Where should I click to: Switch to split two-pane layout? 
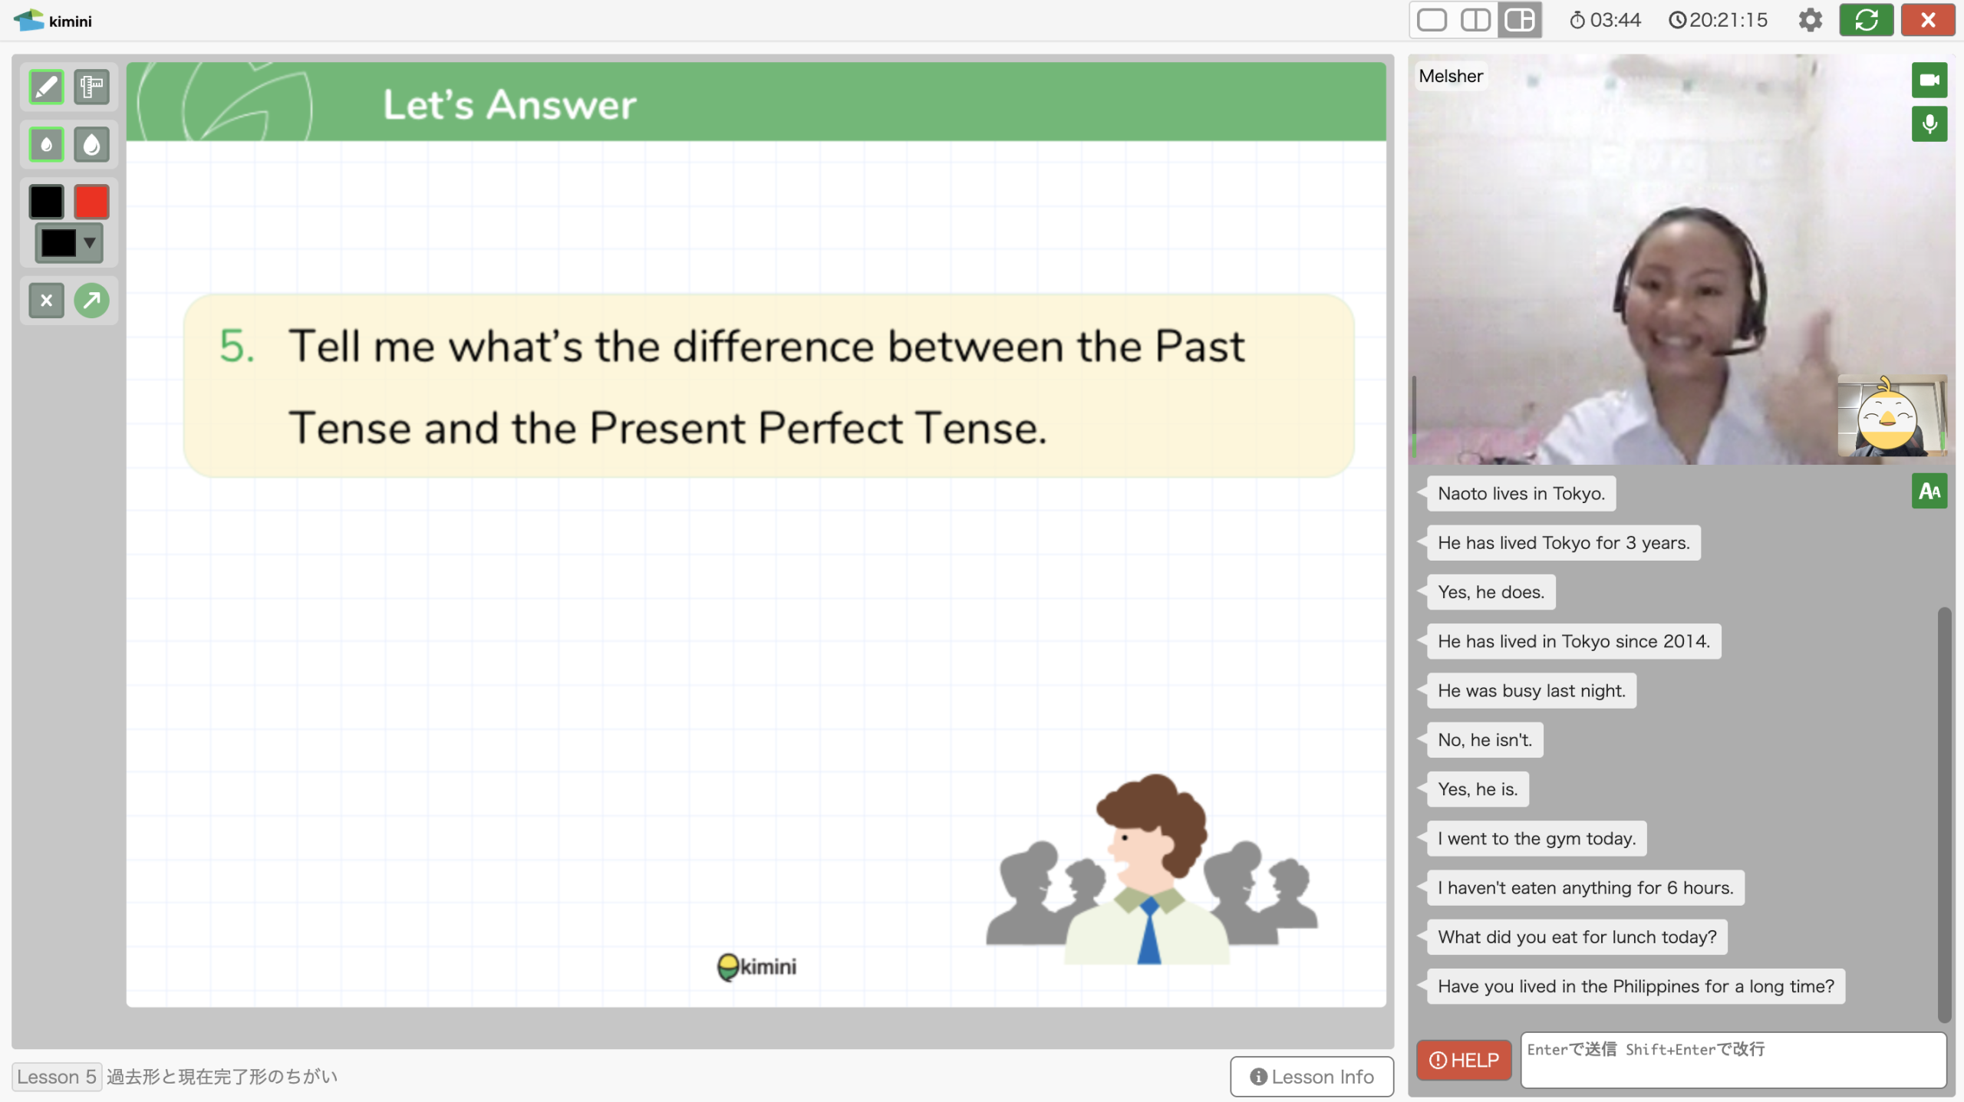pyautogui.click(x=1475, y=20)
